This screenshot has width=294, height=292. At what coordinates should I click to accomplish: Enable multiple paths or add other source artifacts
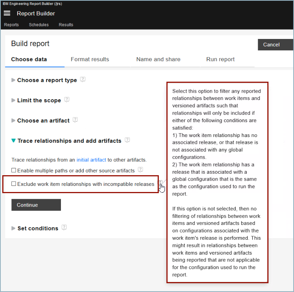point(14,170)
